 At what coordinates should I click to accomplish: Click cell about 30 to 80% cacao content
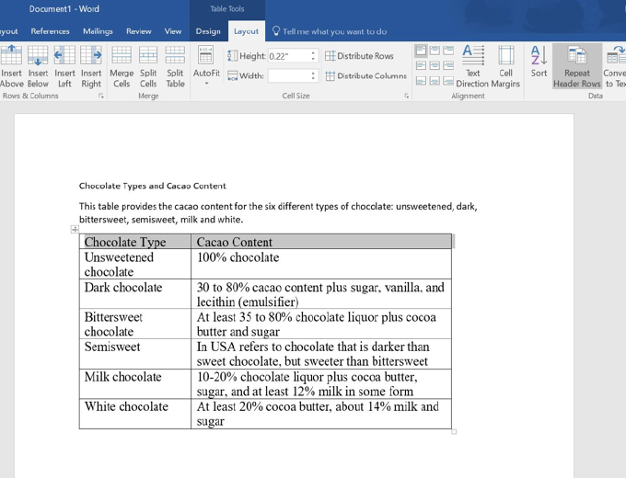pyautogui.click(x=321, y=294)
